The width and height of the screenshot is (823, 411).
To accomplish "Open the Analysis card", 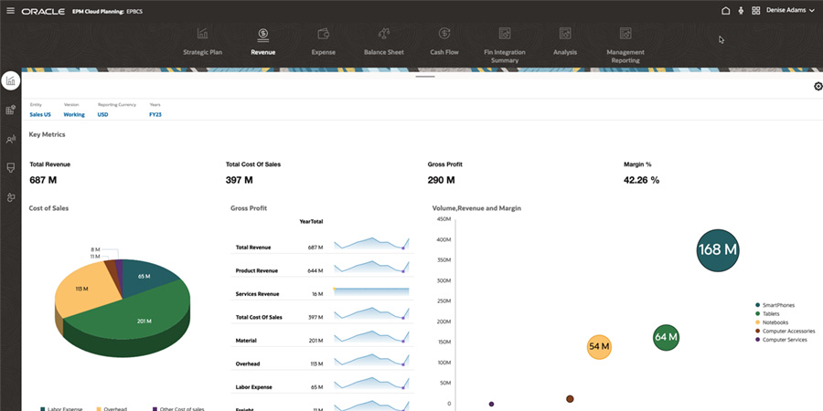I will pos(565,42).
